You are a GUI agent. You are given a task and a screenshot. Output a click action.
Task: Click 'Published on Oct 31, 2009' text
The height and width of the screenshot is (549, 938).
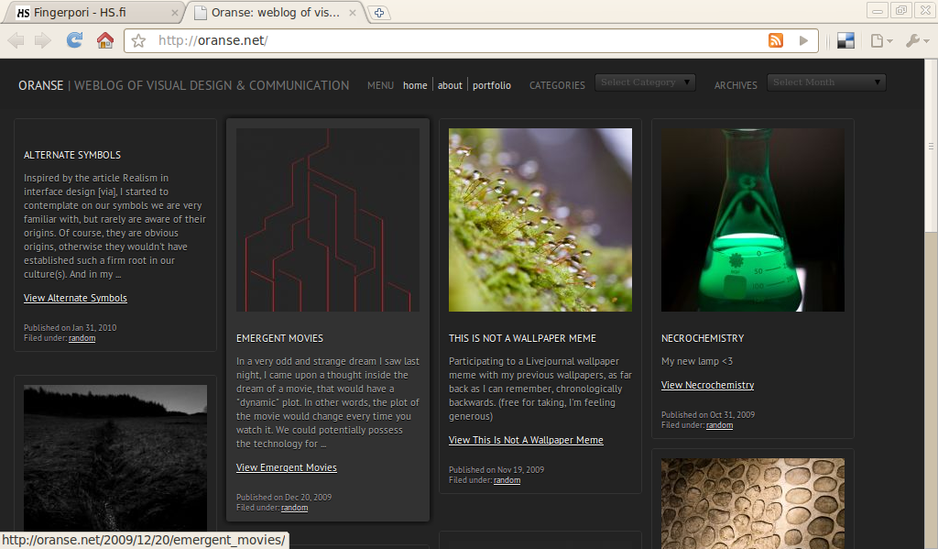[708, 414]
